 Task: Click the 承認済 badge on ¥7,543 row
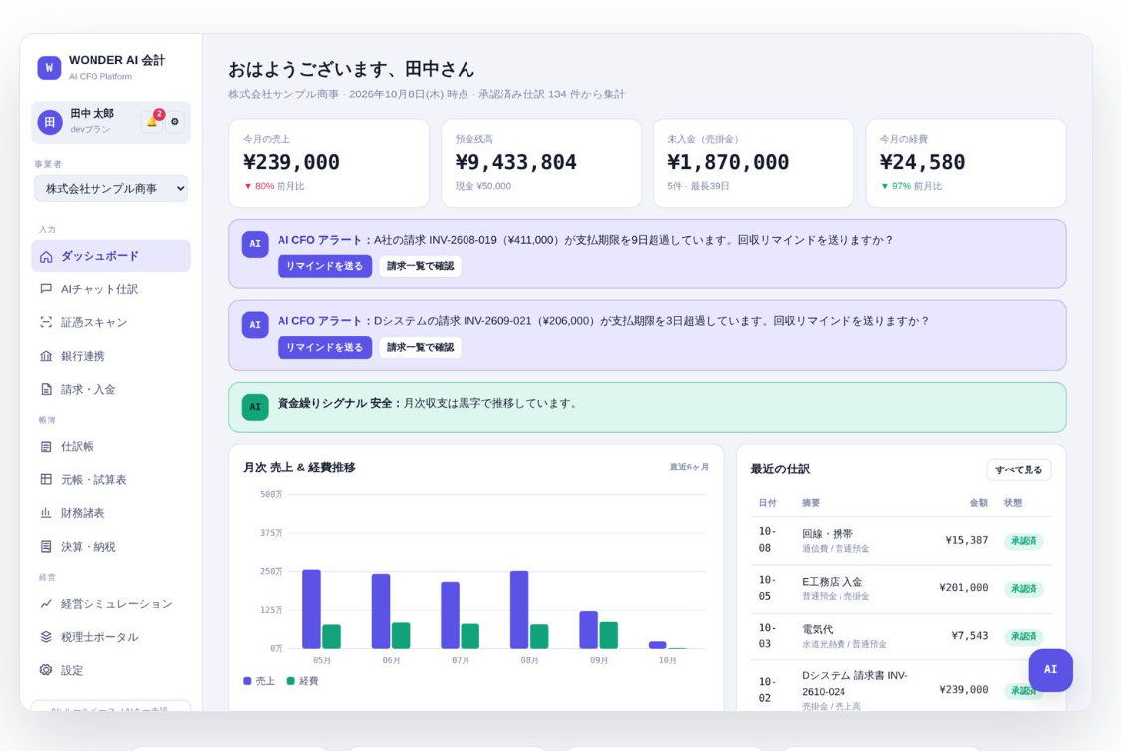[x=1024, y=636]
